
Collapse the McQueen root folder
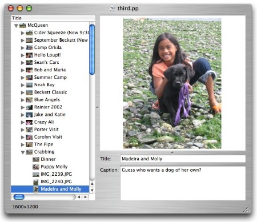[x=16, y=26]
